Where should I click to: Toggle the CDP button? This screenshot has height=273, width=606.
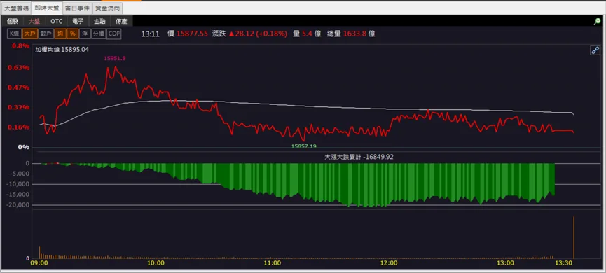click(113, 34)
